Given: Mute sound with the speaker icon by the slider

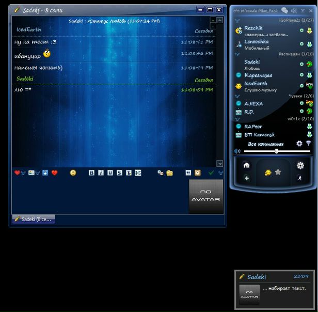Looking at the screenshot, I should click(x=237, y=151).
